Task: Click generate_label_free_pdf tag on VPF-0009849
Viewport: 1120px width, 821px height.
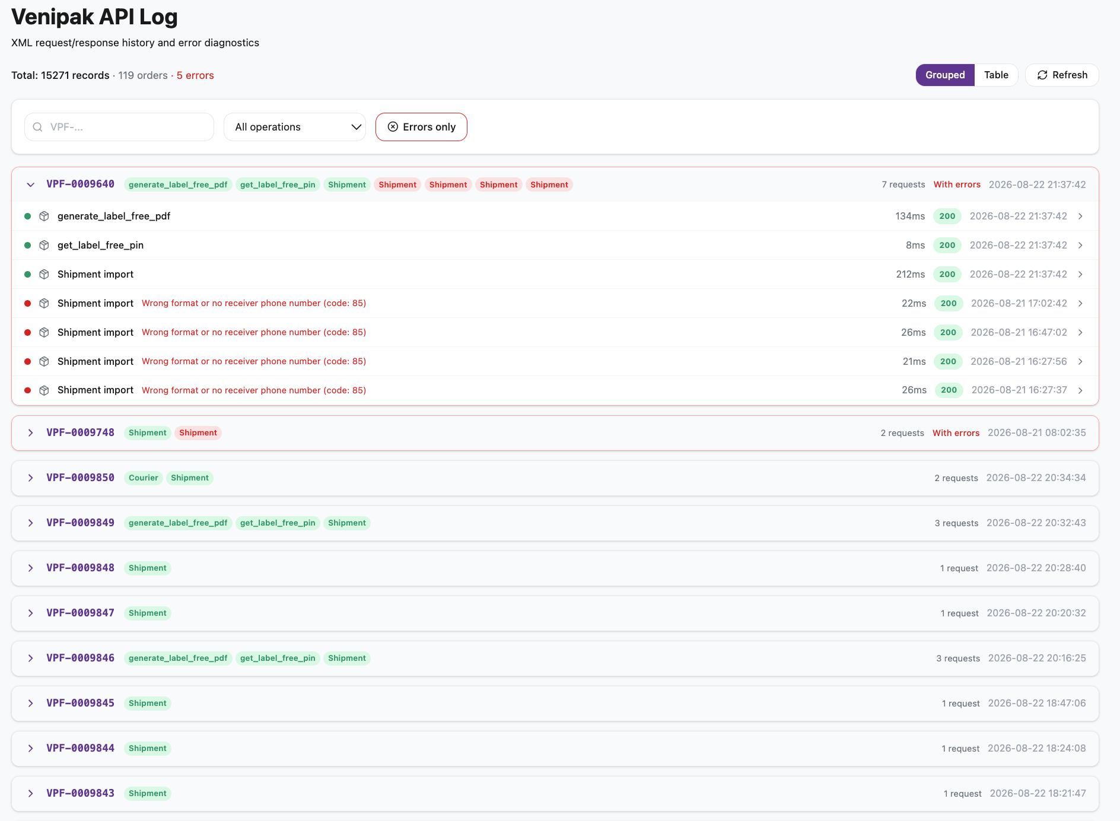Action: coord(178,523)
